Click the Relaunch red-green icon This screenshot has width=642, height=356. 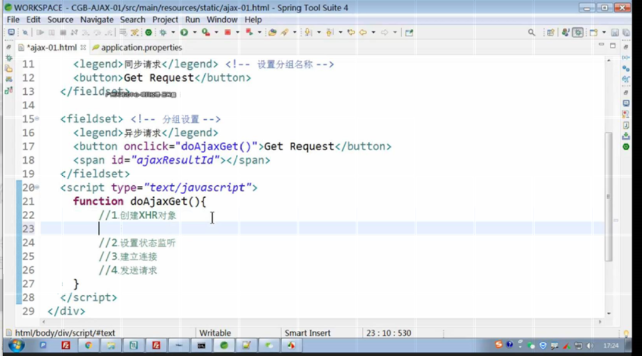click(249, 32)
